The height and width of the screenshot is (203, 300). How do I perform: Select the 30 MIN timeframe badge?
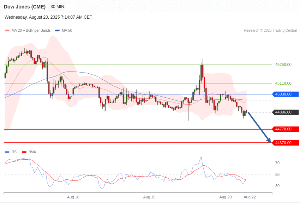57,7
